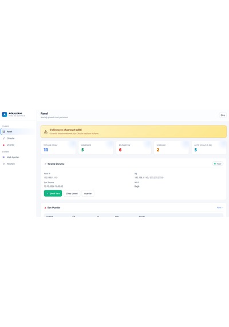
Task: Open the Tümü link in Son Uyarılar
Action: 220,208
